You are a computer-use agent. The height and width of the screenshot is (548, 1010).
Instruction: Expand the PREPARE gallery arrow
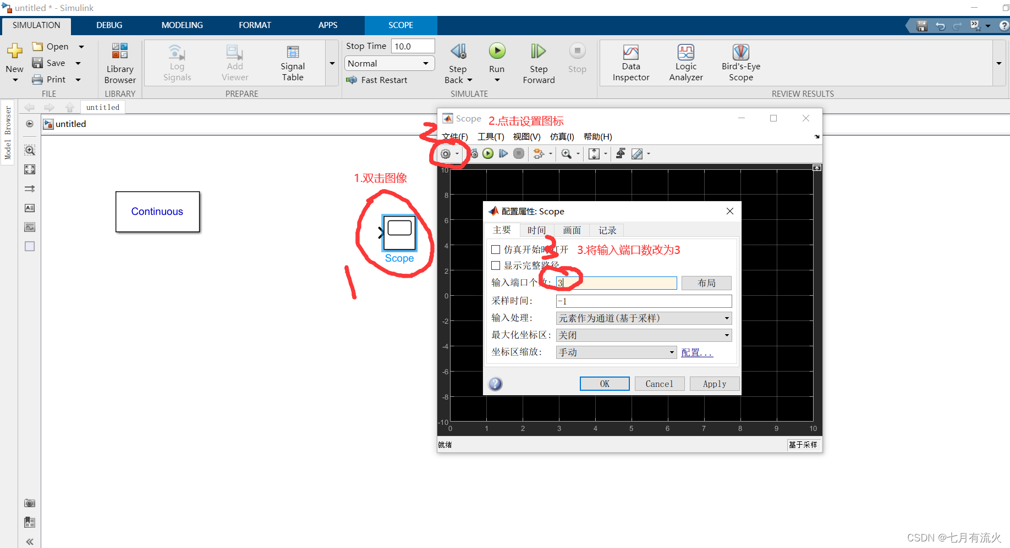332,63
